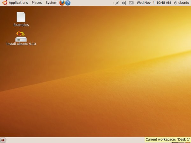Click the network connection status icon
This screenshot has width=191, height=143.
click(117, 3)
